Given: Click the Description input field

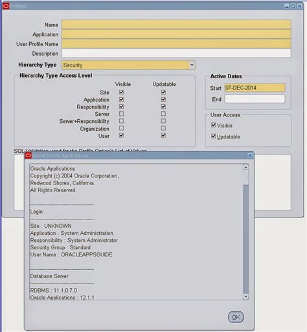Looking at the screenshot, I should coord(176,53).
